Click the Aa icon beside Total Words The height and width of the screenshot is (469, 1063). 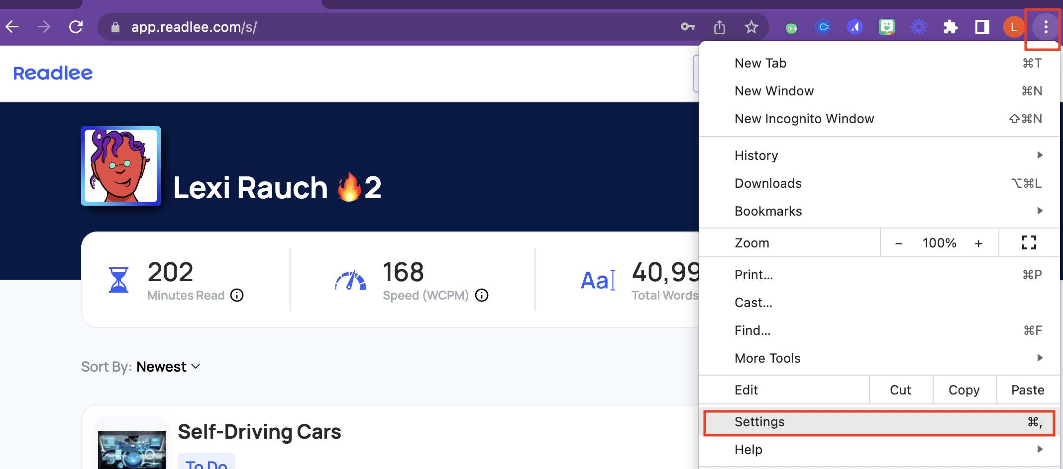click(598, 280)
